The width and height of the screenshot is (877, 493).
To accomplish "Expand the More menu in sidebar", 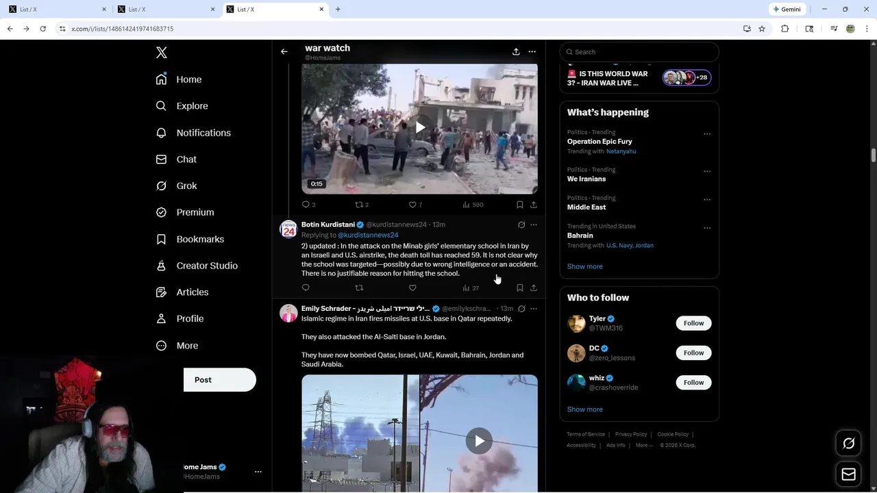I will (177, 346).
